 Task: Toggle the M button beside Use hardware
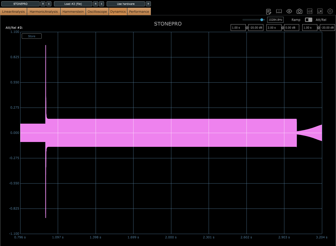click(x=148, y=4)
